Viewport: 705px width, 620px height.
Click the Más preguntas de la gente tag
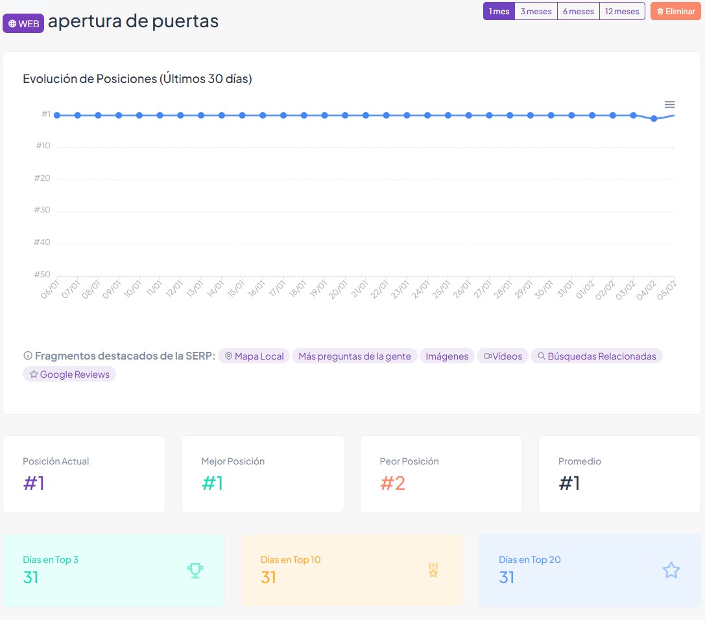pyautogui.click(x=354, y=356)
